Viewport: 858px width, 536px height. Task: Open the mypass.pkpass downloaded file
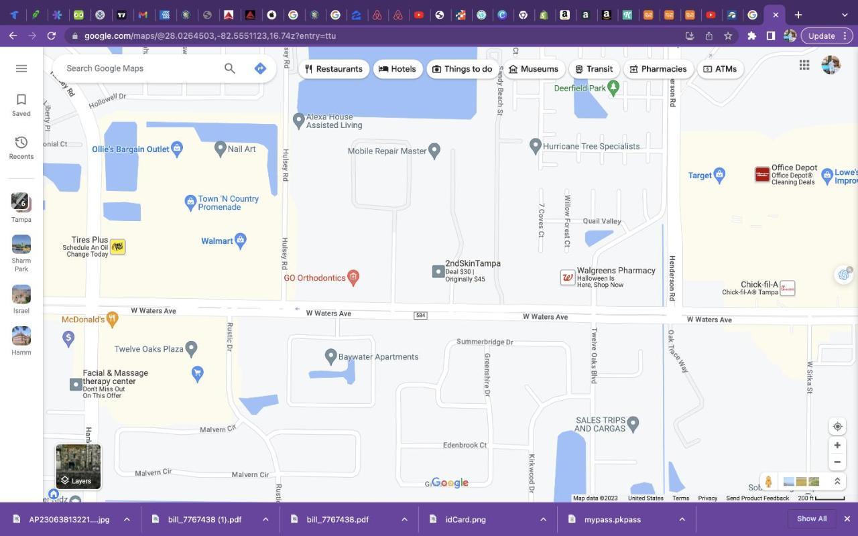pos(612,519)
